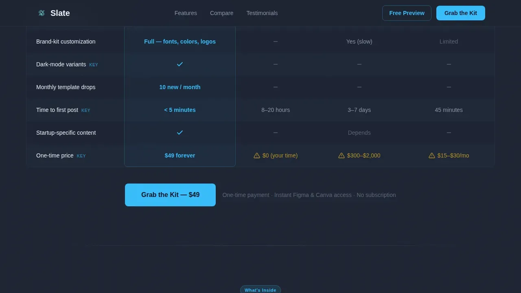
Task: Click the 'Yes (slow)' cell
Action: pos(359,42)
